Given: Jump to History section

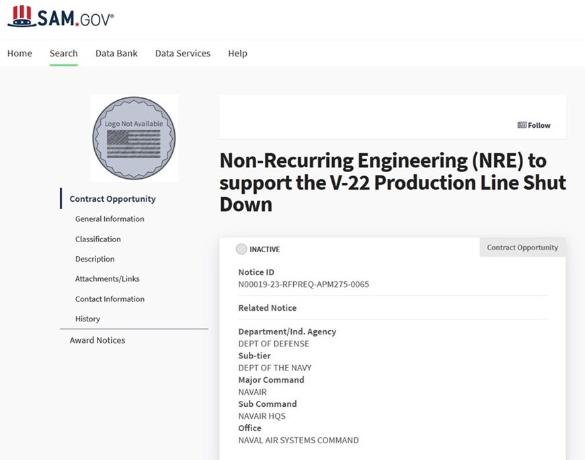Looking at the screenshot, I should click(87, 319).
